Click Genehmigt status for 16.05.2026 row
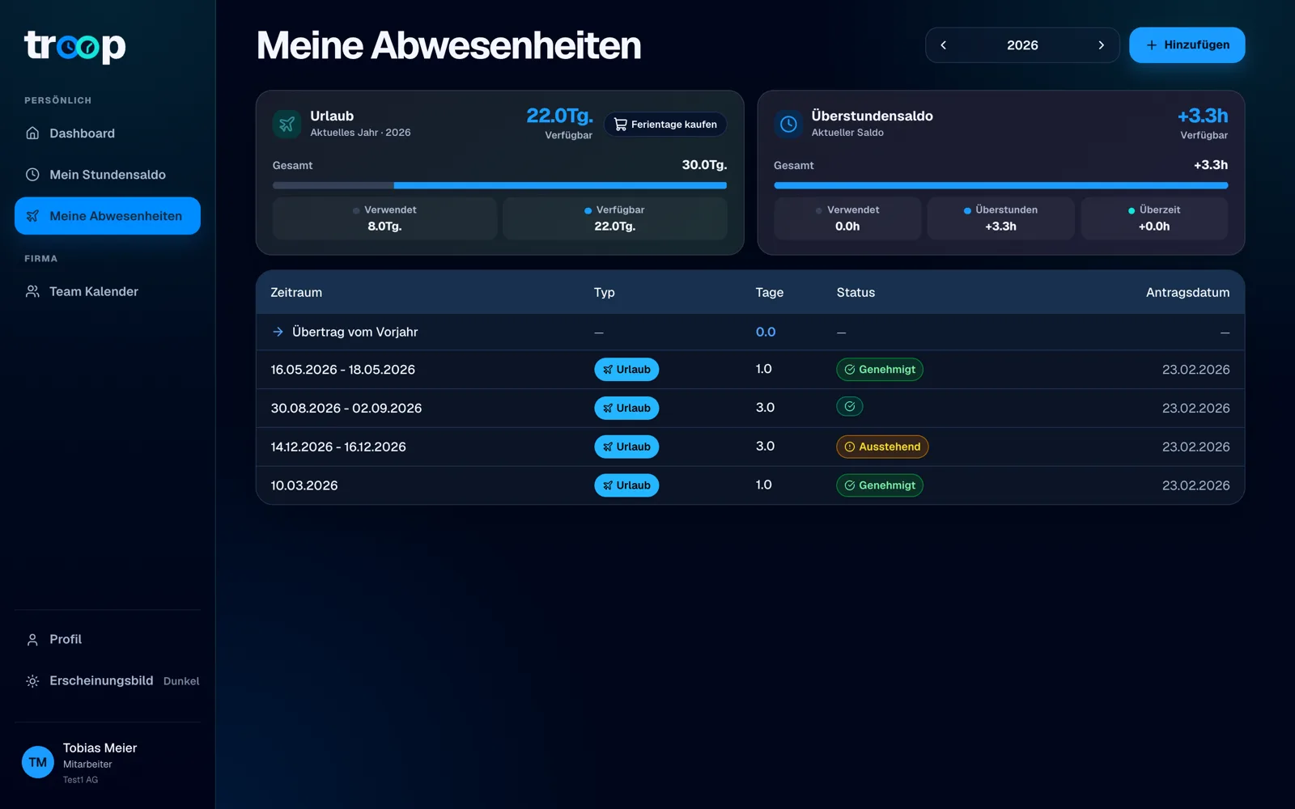This screenshot has width=1295, height=809. (880, 370)
